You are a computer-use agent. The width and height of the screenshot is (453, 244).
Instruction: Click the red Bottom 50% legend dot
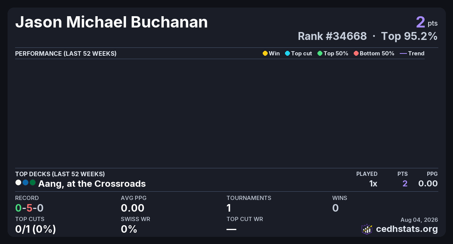tap(356, 53)
